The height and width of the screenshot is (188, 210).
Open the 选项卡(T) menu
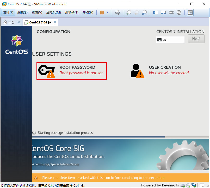coord(72,12)
